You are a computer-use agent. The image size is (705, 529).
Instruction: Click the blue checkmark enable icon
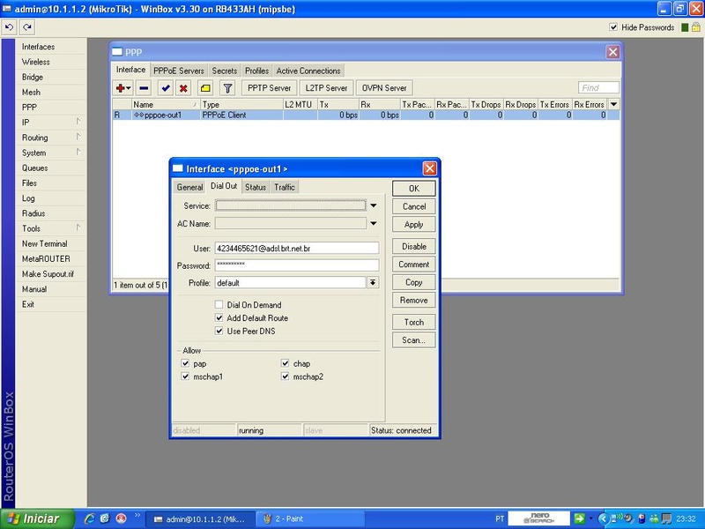coord(166,88)
